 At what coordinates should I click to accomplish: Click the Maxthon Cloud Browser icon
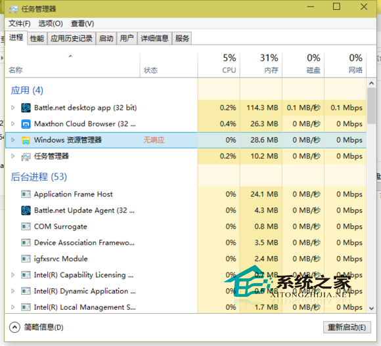pos(26,124)
